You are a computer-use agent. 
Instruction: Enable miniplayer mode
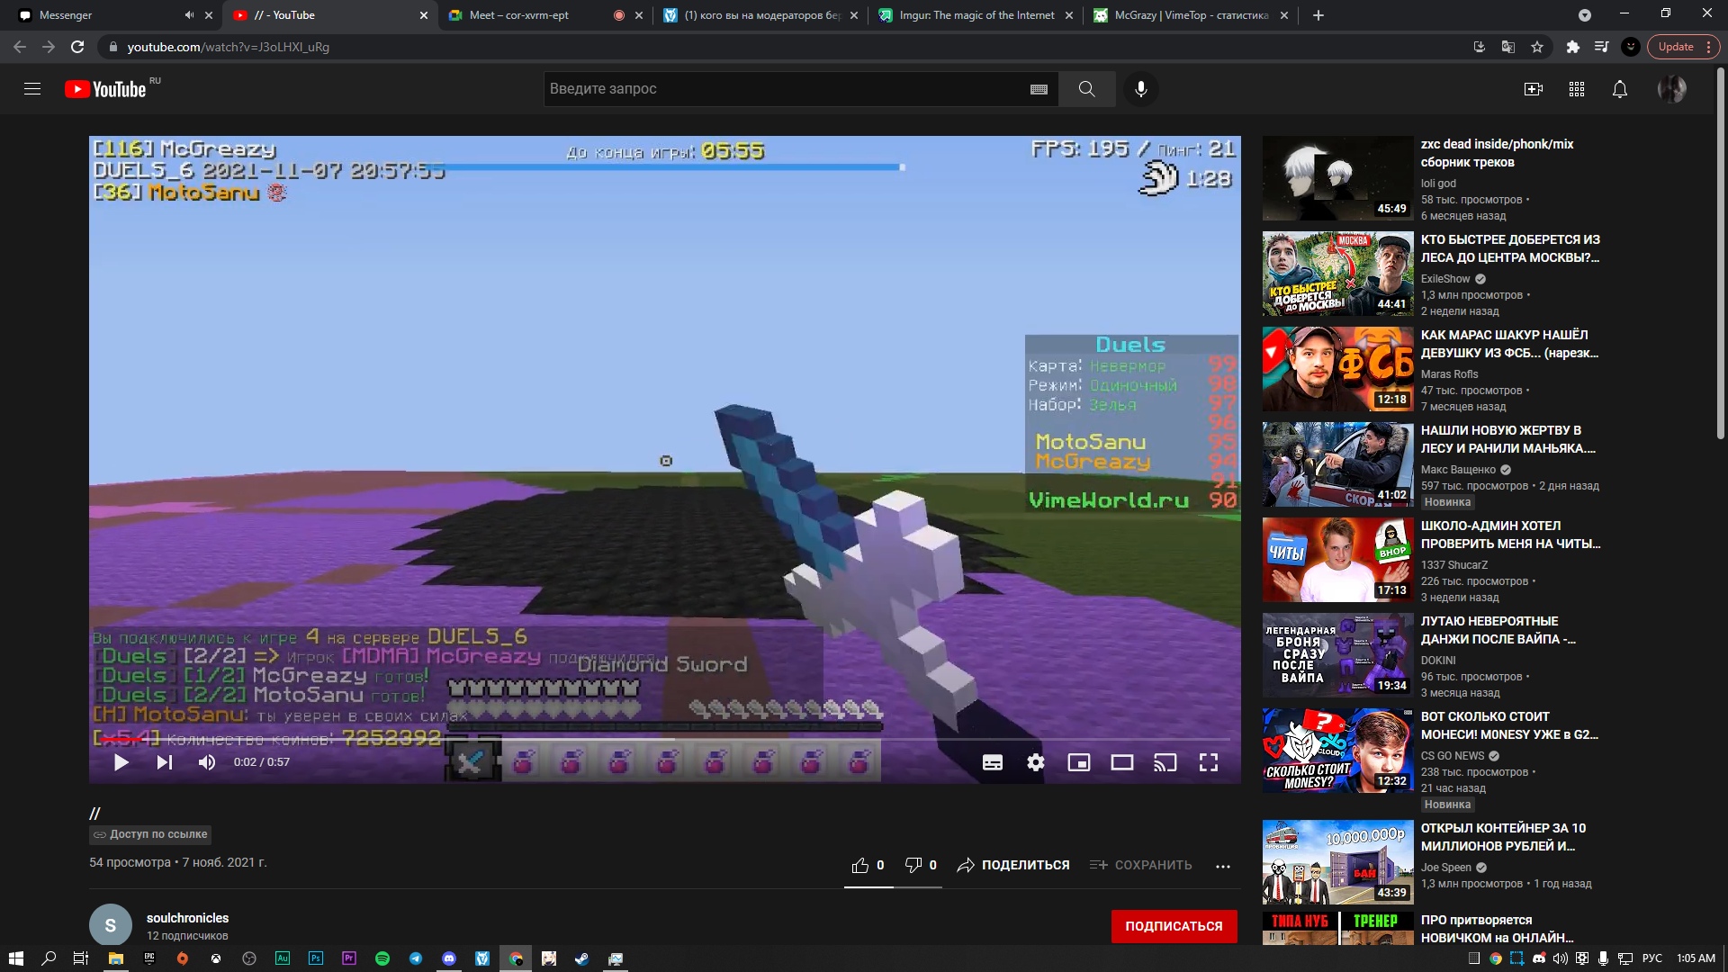(x=1078, y=762)
